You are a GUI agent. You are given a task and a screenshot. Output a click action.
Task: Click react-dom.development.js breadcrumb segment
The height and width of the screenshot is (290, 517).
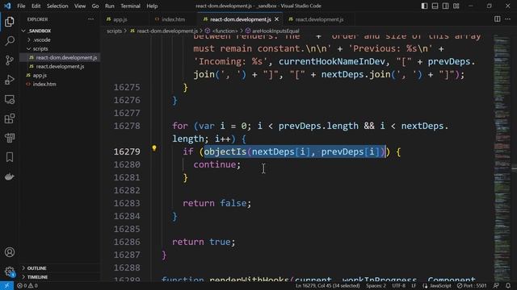[x=164, y=31]
